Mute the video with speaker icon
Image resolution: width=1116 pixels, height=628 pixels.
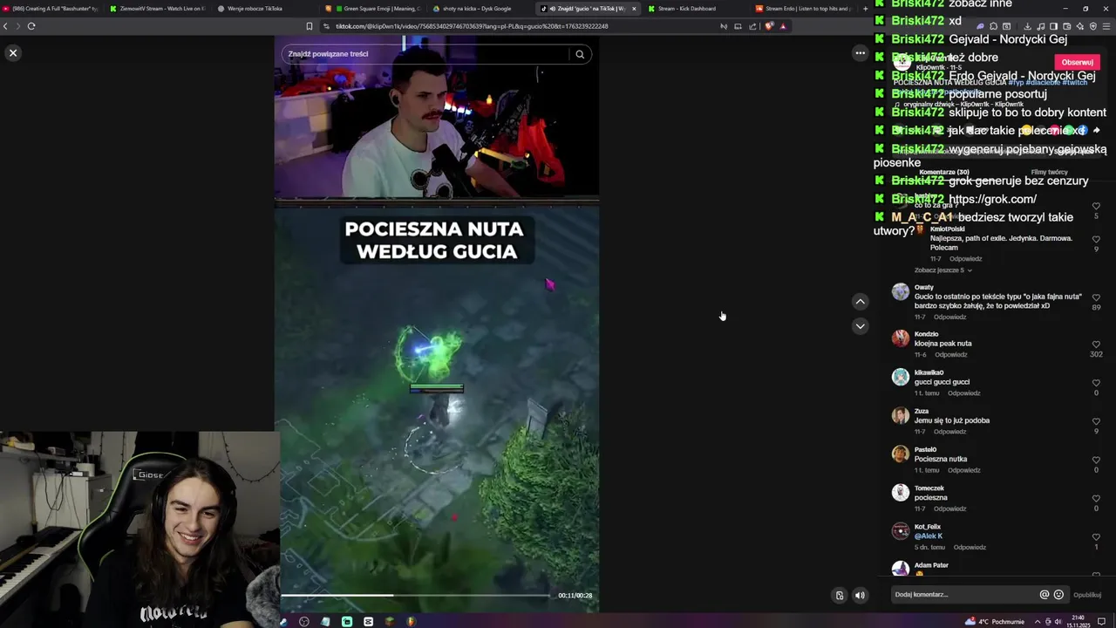860,596
